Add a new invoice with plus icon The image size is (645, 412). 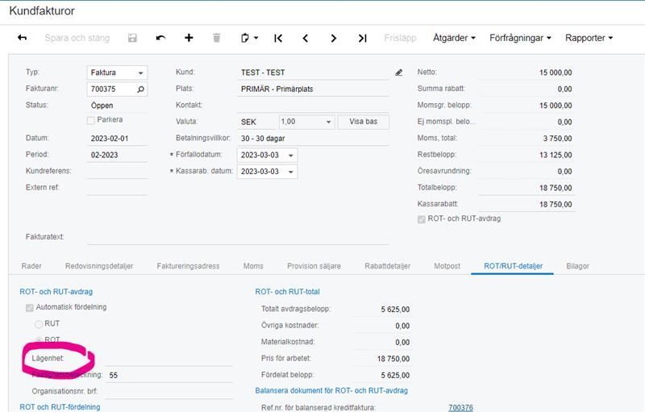pyautogui.click(x=189, y=38)
